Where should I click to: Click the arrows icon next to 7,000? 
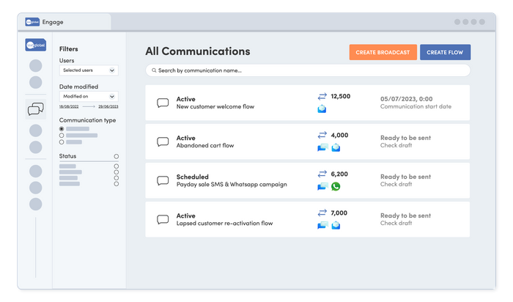point(322,213)
